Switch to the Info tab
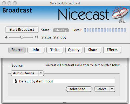The height and width of the screenshot is (104, 130). tap(36, 50)
